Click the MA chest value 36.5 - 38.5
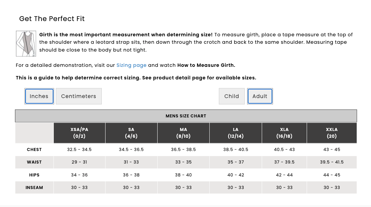This screenshot has width=371, height=207. point(183,149)
